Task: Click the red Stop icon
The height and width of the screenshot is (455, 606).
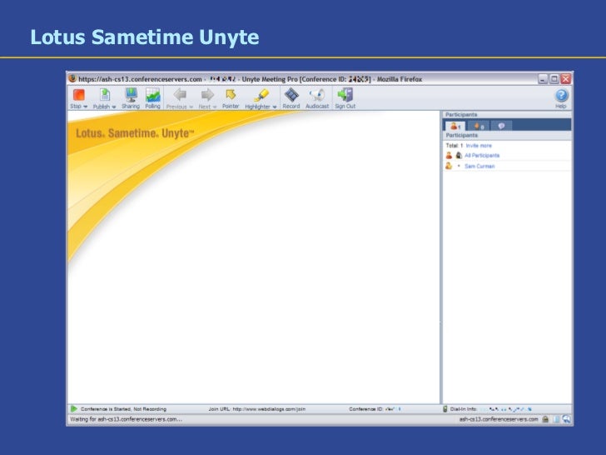Action: 79,95
